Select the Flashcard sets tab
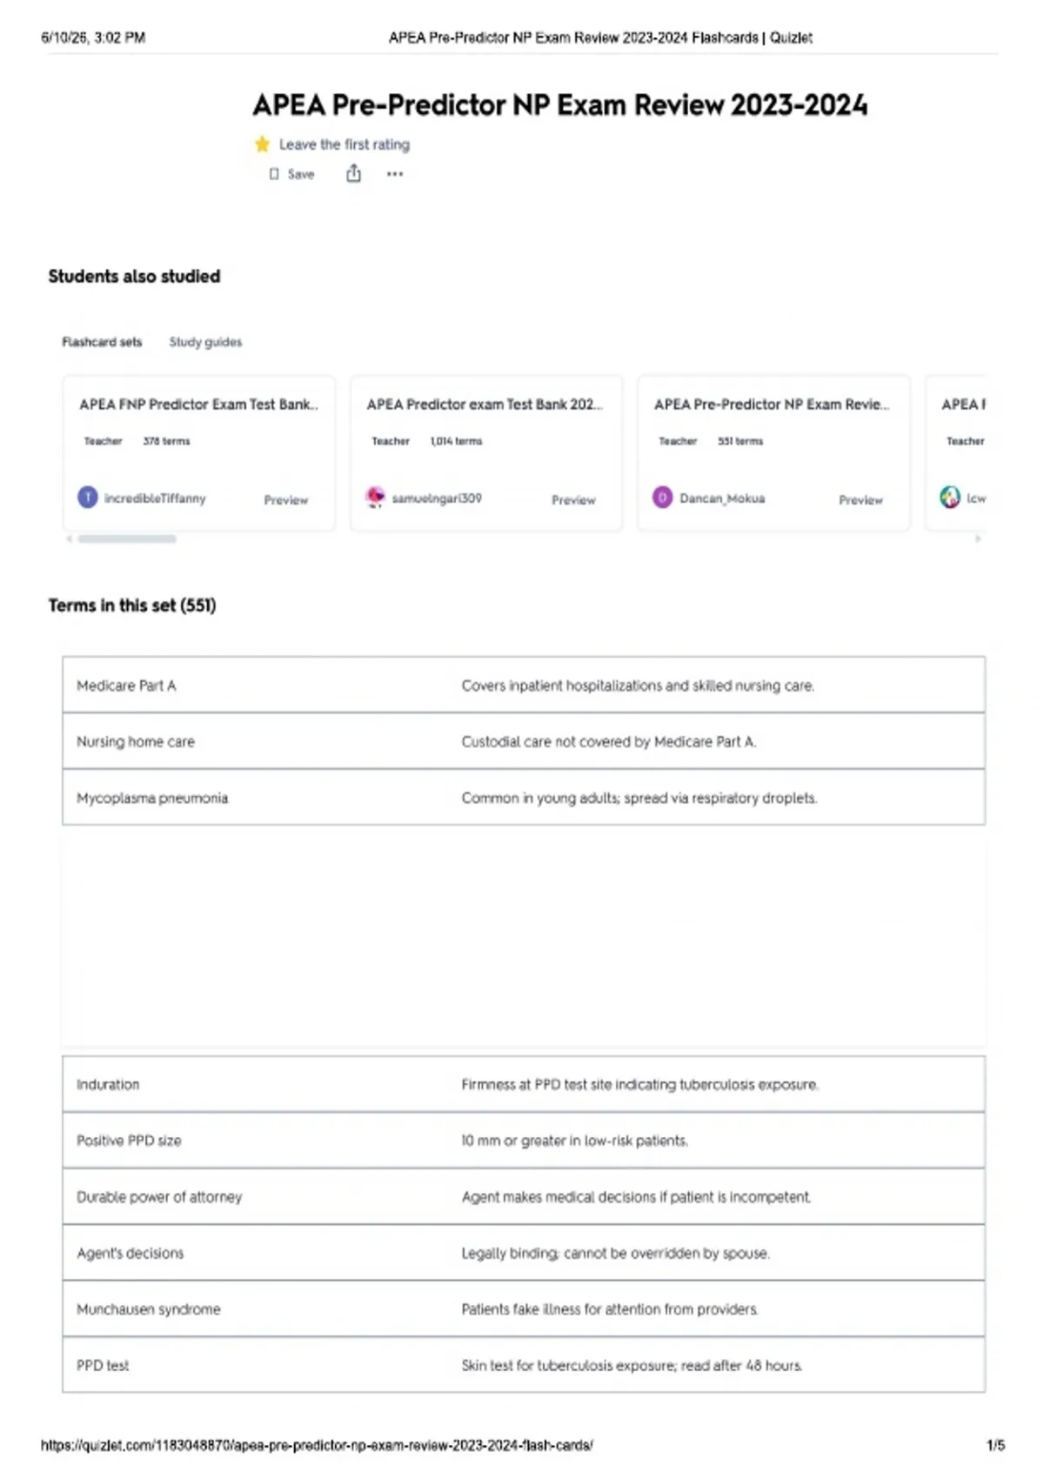The height and width of the screenshot is (1479, 1044). coord(102,342)
